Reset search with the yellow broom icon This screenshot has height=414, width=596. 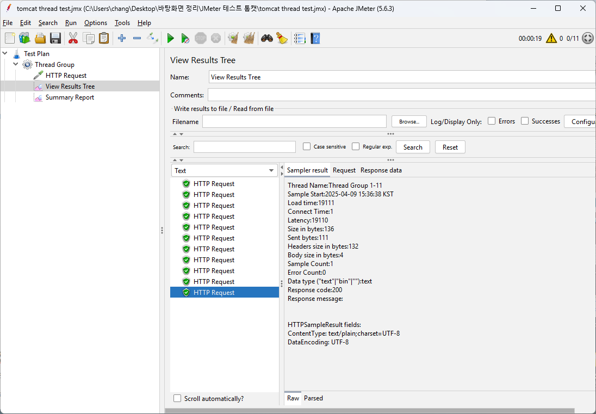click(x=282, y=38)
